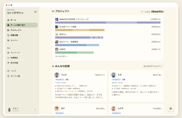
Task: Open 作業報告 in the sidebar
Action: tap(22, 58)
